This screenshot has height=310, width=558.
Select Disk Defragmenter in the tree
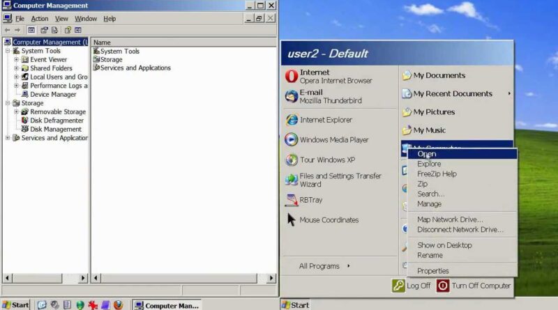click(53, 120)
